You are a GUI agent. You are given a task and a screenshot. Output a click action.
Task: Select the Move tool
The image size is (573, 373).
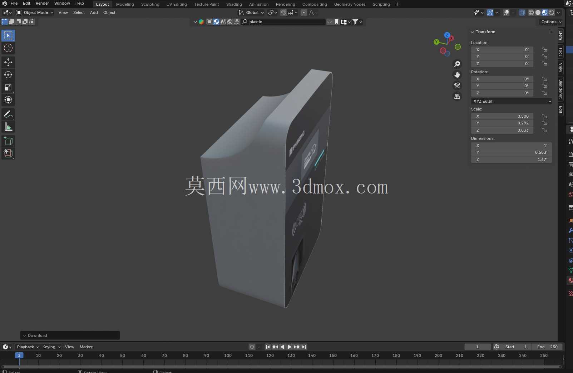pyautogui.click(x=8, y=62)
